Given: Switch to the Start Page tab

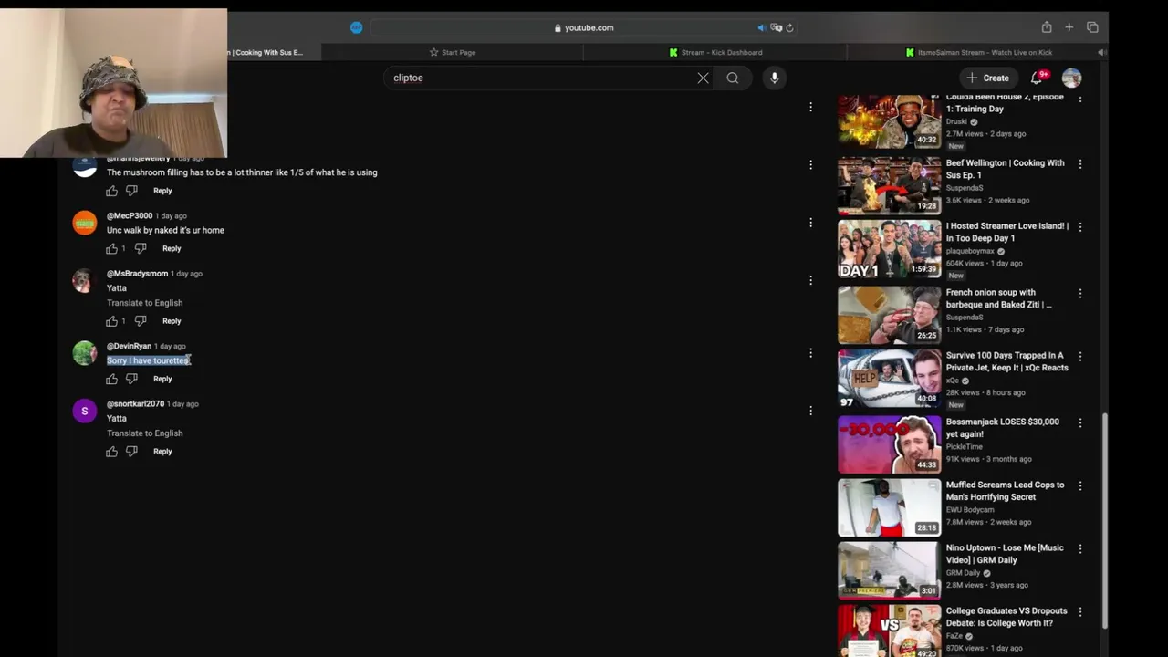Looking at the screenshot, I should [x=453, y=52].
